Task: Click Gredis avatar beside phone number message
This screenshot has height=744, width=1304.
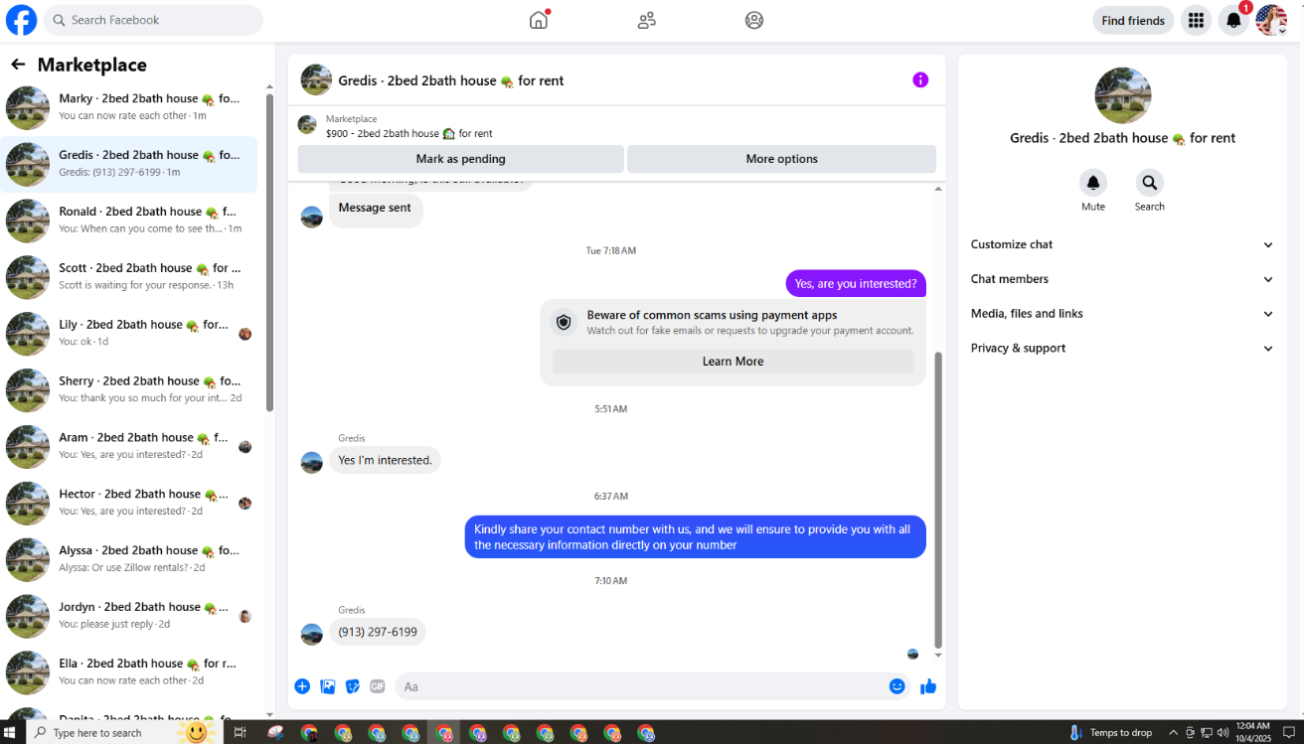Action: 312,634
